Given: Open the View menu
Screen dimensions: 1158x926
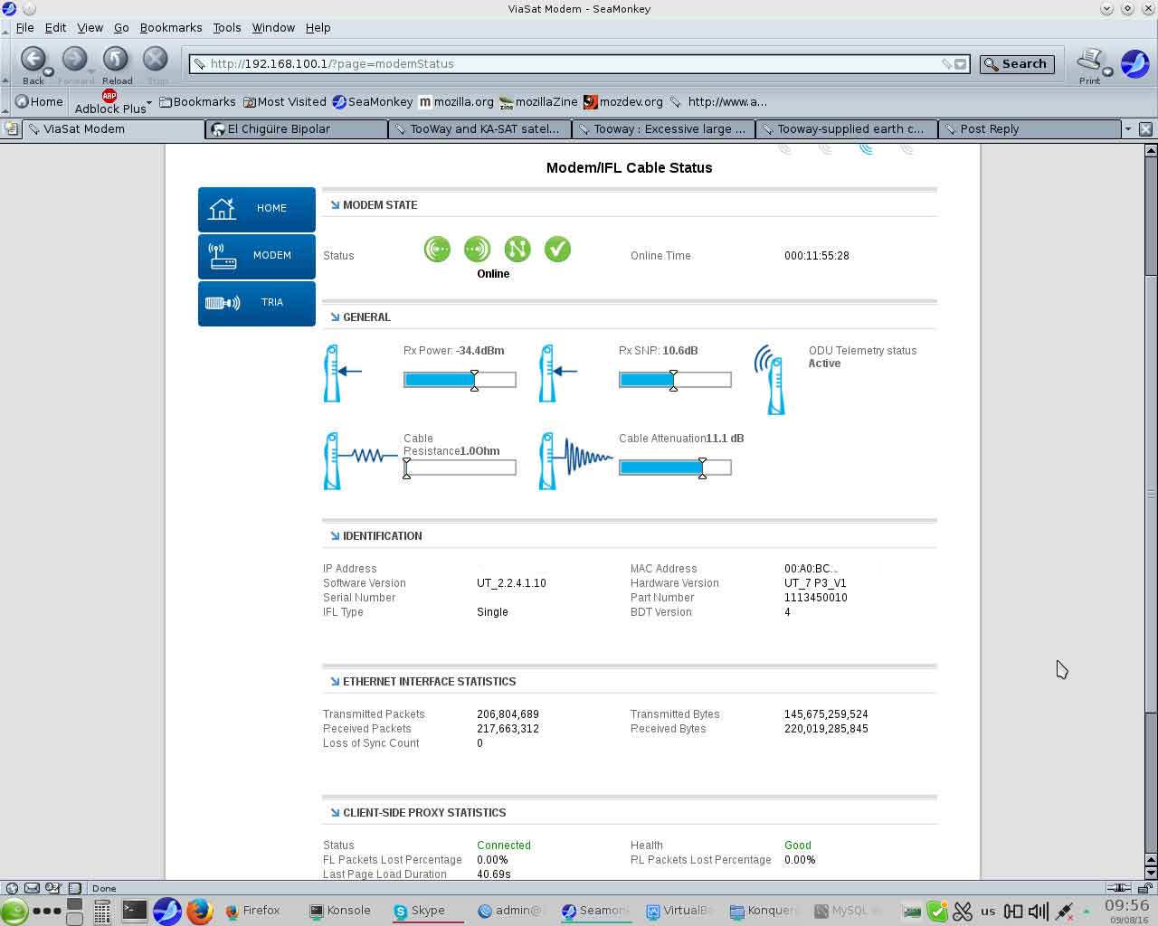Looking at the screenshot, I should [x=90, y=27].
